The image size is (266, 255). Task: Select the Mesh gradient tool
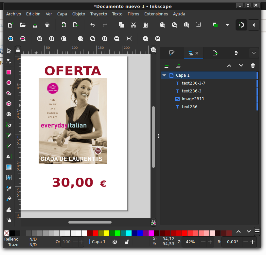tap(9, 178)
